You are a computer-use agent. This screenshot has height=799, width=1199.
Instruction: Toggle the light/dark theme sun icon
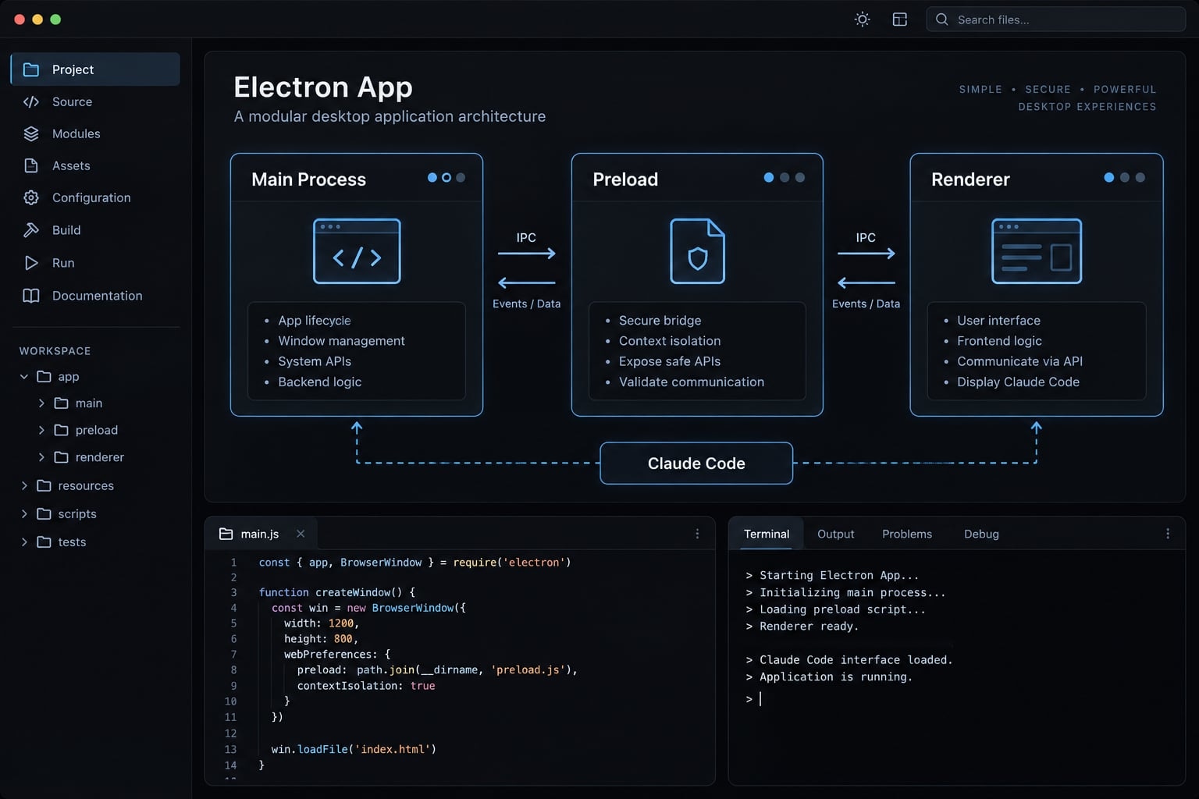[x=862, y=20]
